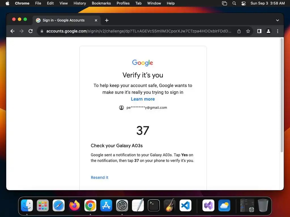Open Control Center in menu bar
Image resolution: width=290 pixels, height=217 pixels.
pos(244,3)
